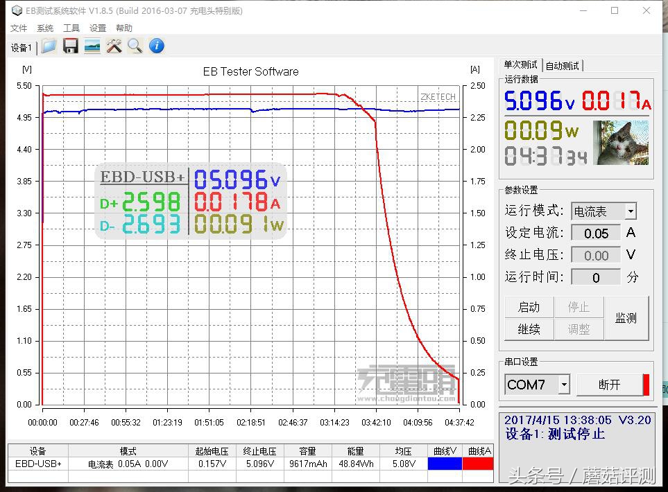This screenshot has height=492, width=668.
Task: Click the 设备 column header
Action: coord(38,450)
